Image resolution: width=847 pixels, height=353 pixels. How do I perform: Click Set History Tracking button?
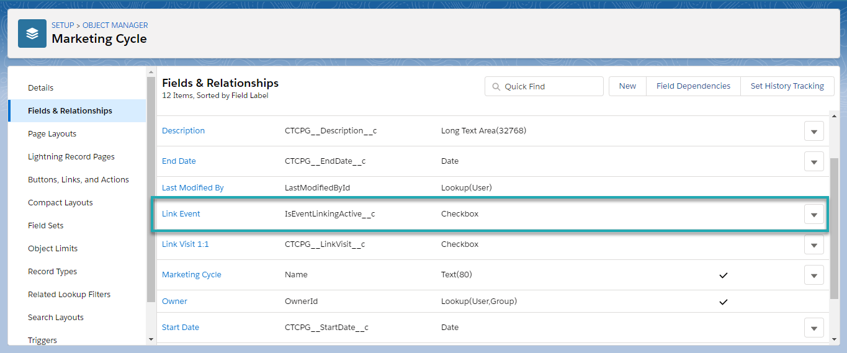tap(787, 86)
